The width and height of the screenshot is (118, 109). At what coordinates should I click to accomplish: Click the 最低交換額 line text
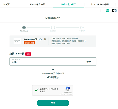coord(60,44)
